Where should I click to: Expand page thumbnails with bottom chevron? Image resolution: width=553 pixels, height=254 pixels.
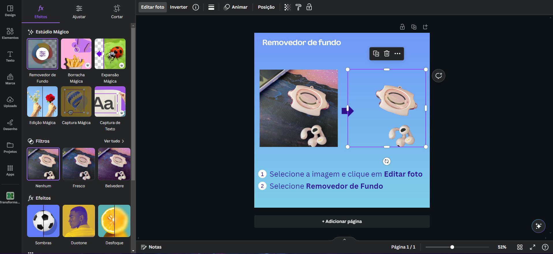(344, 239)
